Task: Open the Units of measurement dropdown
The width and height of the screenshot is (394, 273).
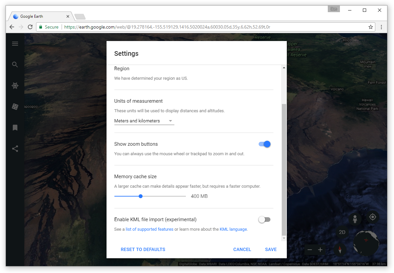Action: click(x=144, y=121)
